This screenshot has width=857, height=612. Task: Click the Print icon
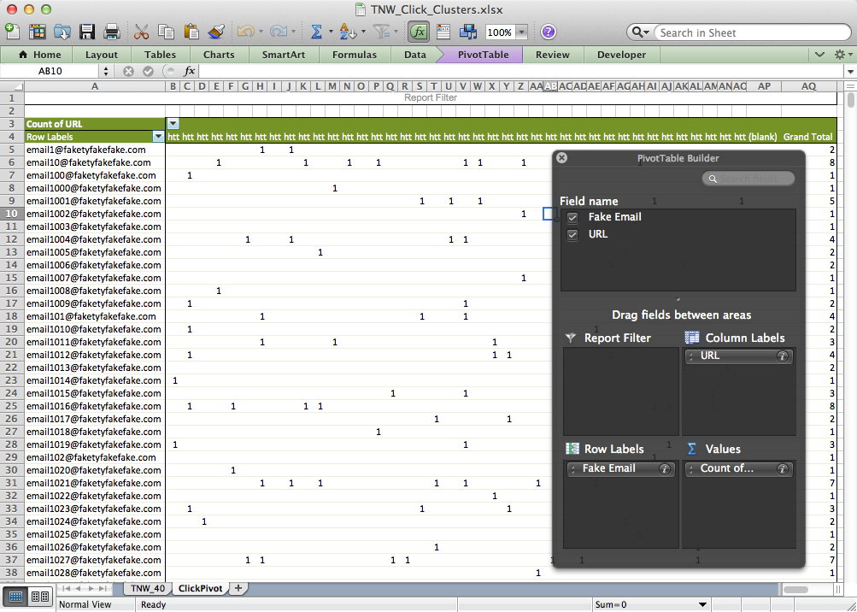(x=111, y=32)
